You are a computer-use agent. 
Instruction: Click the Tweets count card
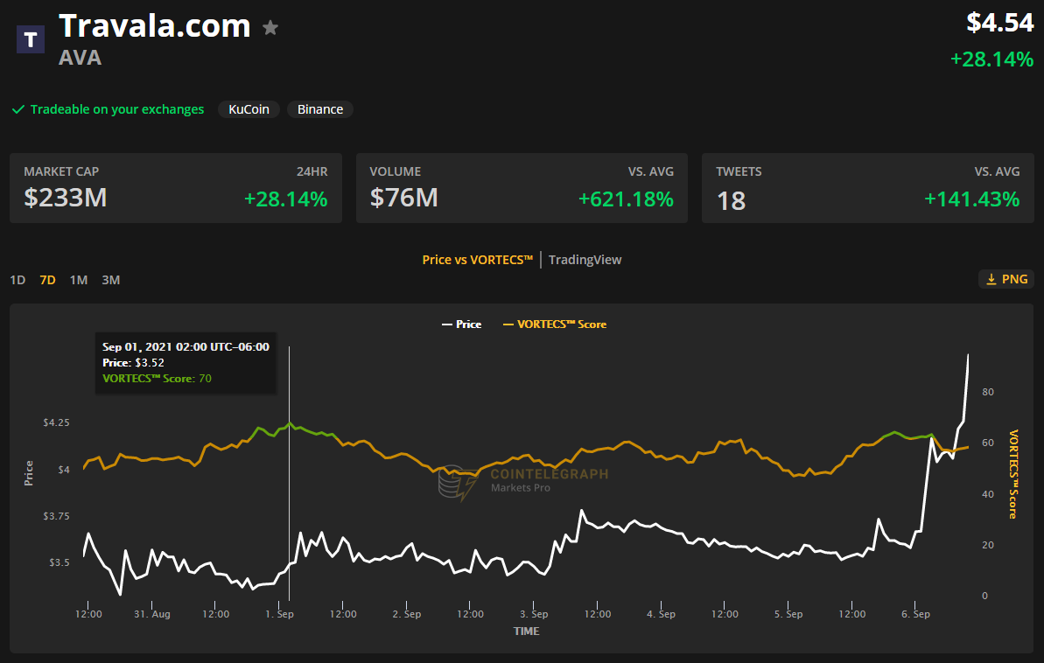click(x=867, y=188)
